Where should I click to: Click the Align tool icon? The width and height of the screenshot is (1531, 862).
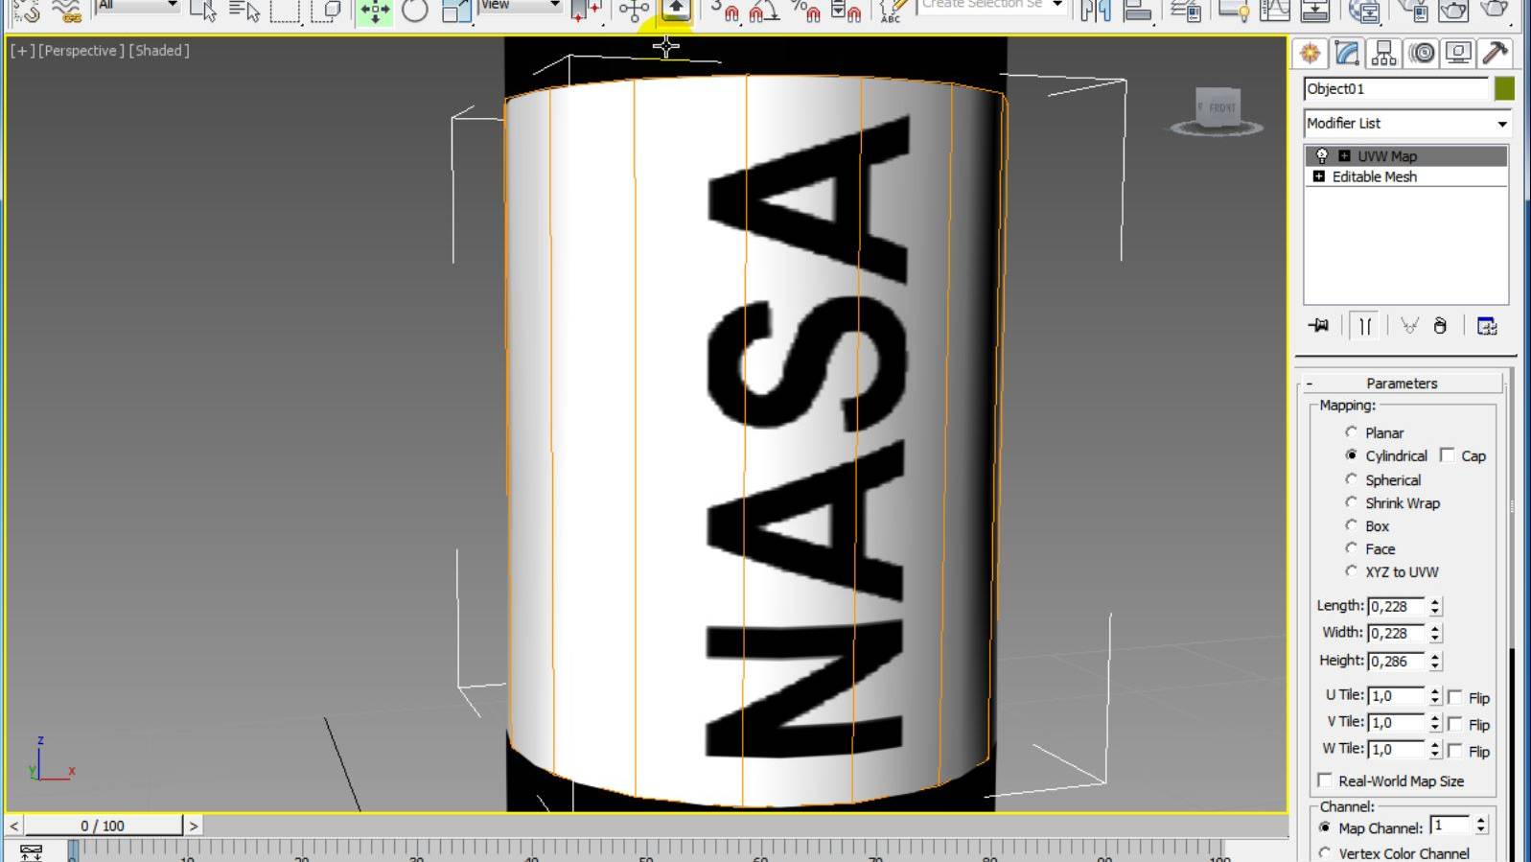pos(1137,11)
